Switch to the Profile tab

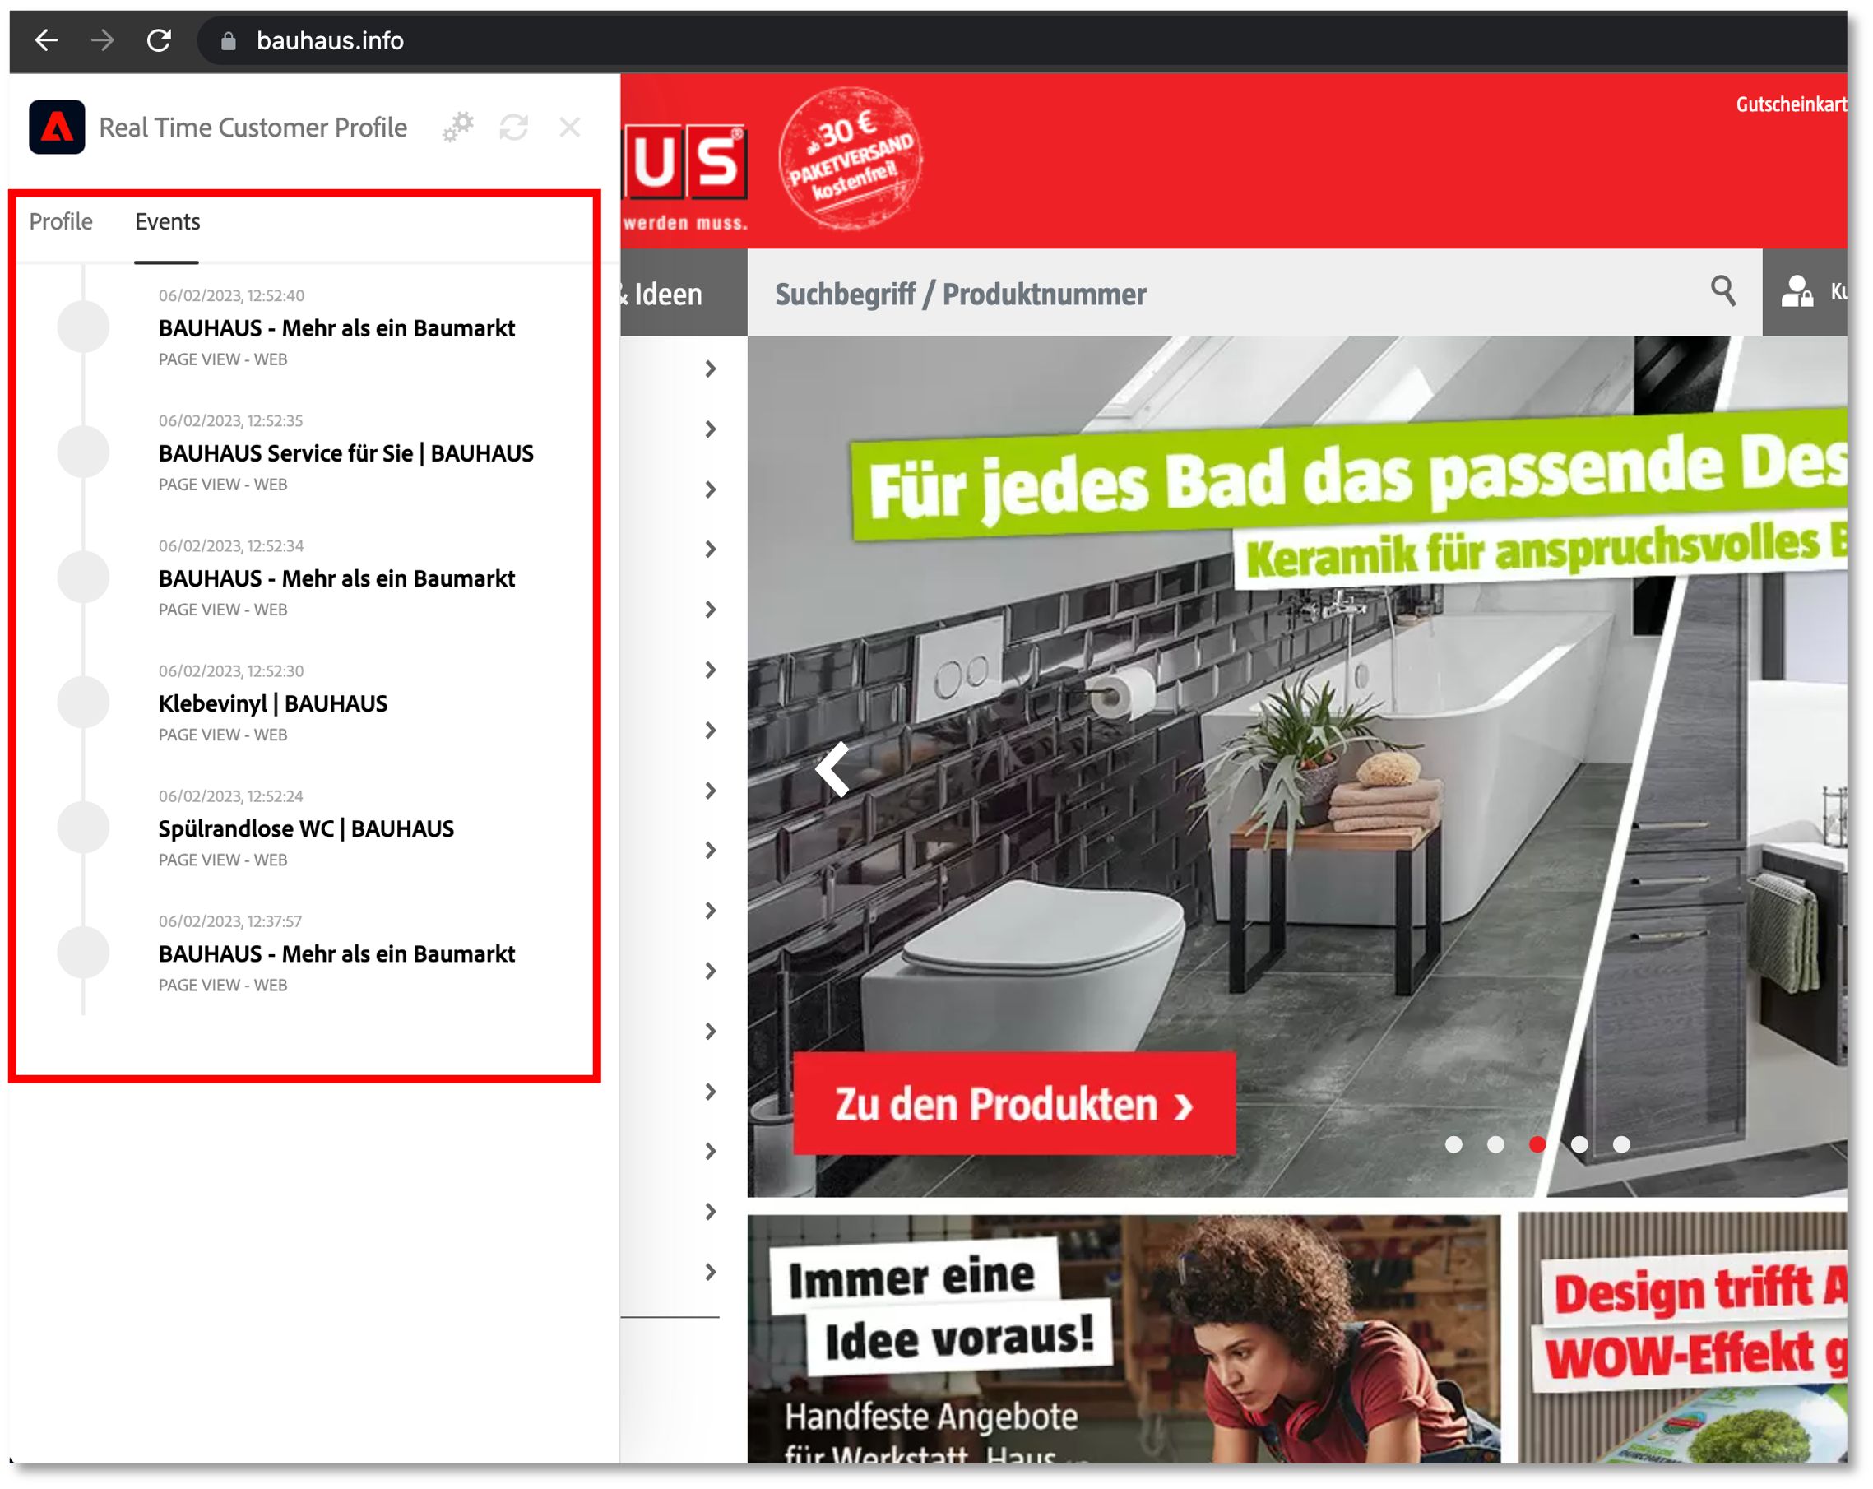[61, 221]
